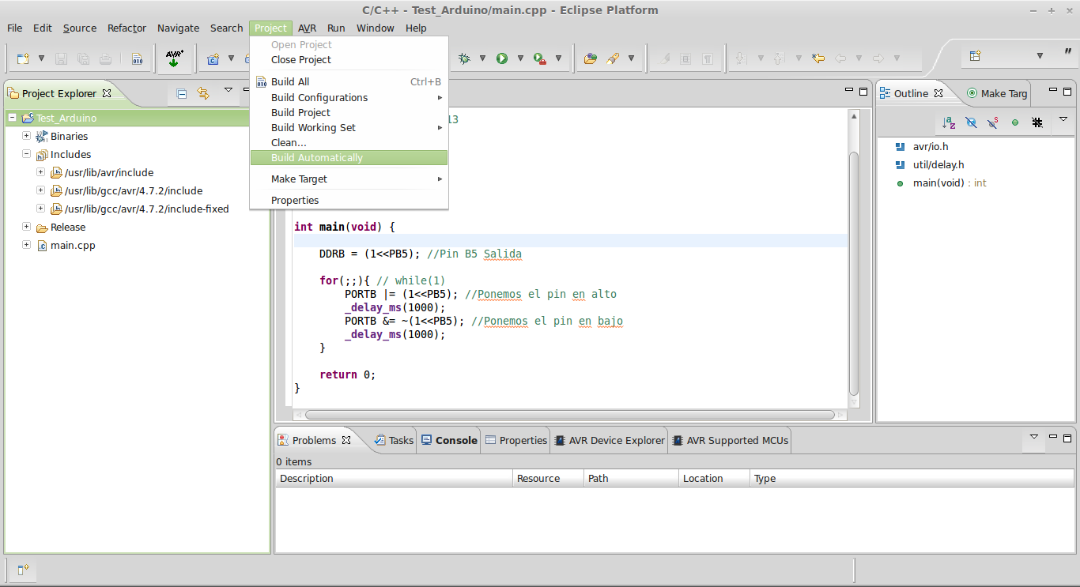Switch to the Console tab

[x=449, y=440]
